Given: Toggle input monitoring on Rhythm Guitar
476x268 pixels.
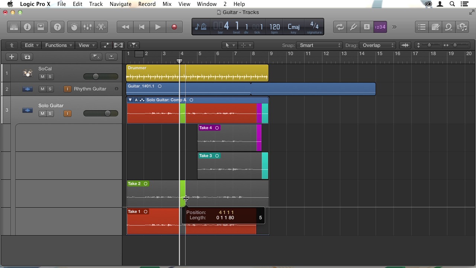Looking at the screenshot, I should pyautogui.click(x=67, y=89).
